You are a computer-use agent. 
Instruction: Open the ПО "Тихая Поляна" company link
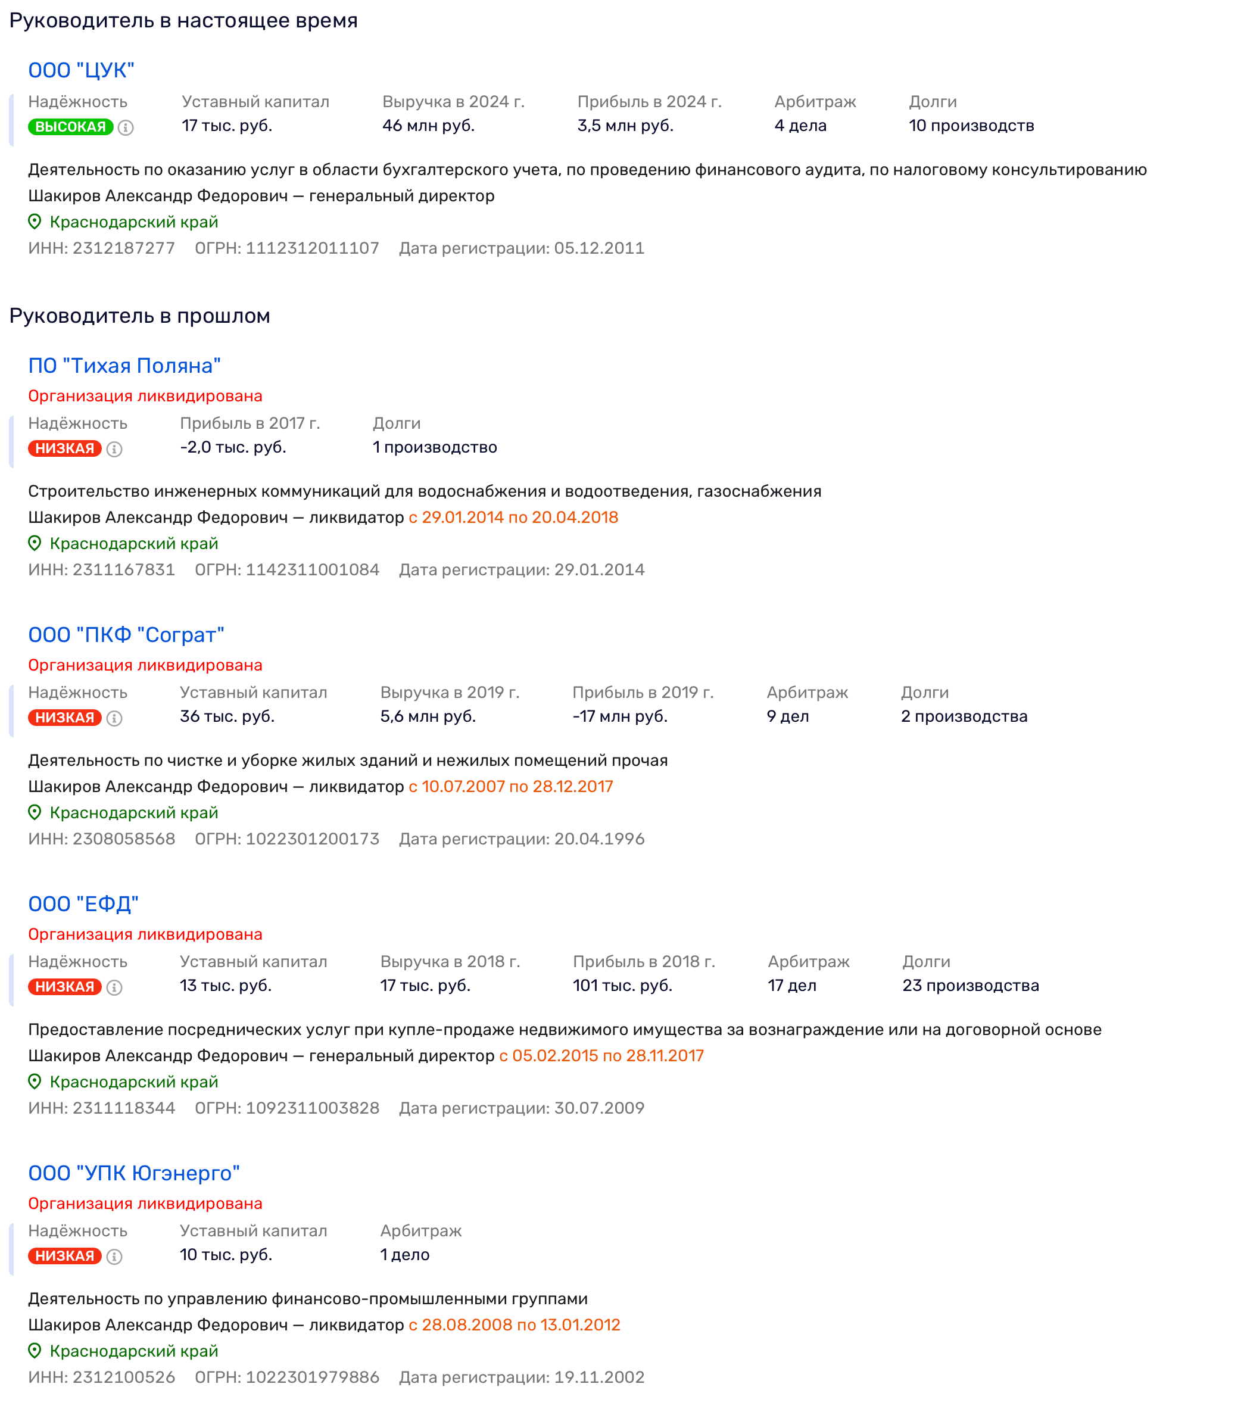124,366
